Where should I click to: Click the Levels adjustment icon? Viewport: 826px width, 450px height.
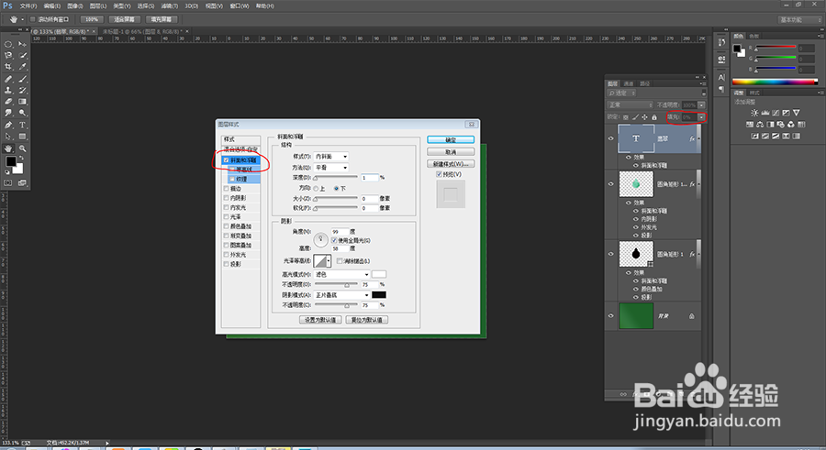(765, 113)
